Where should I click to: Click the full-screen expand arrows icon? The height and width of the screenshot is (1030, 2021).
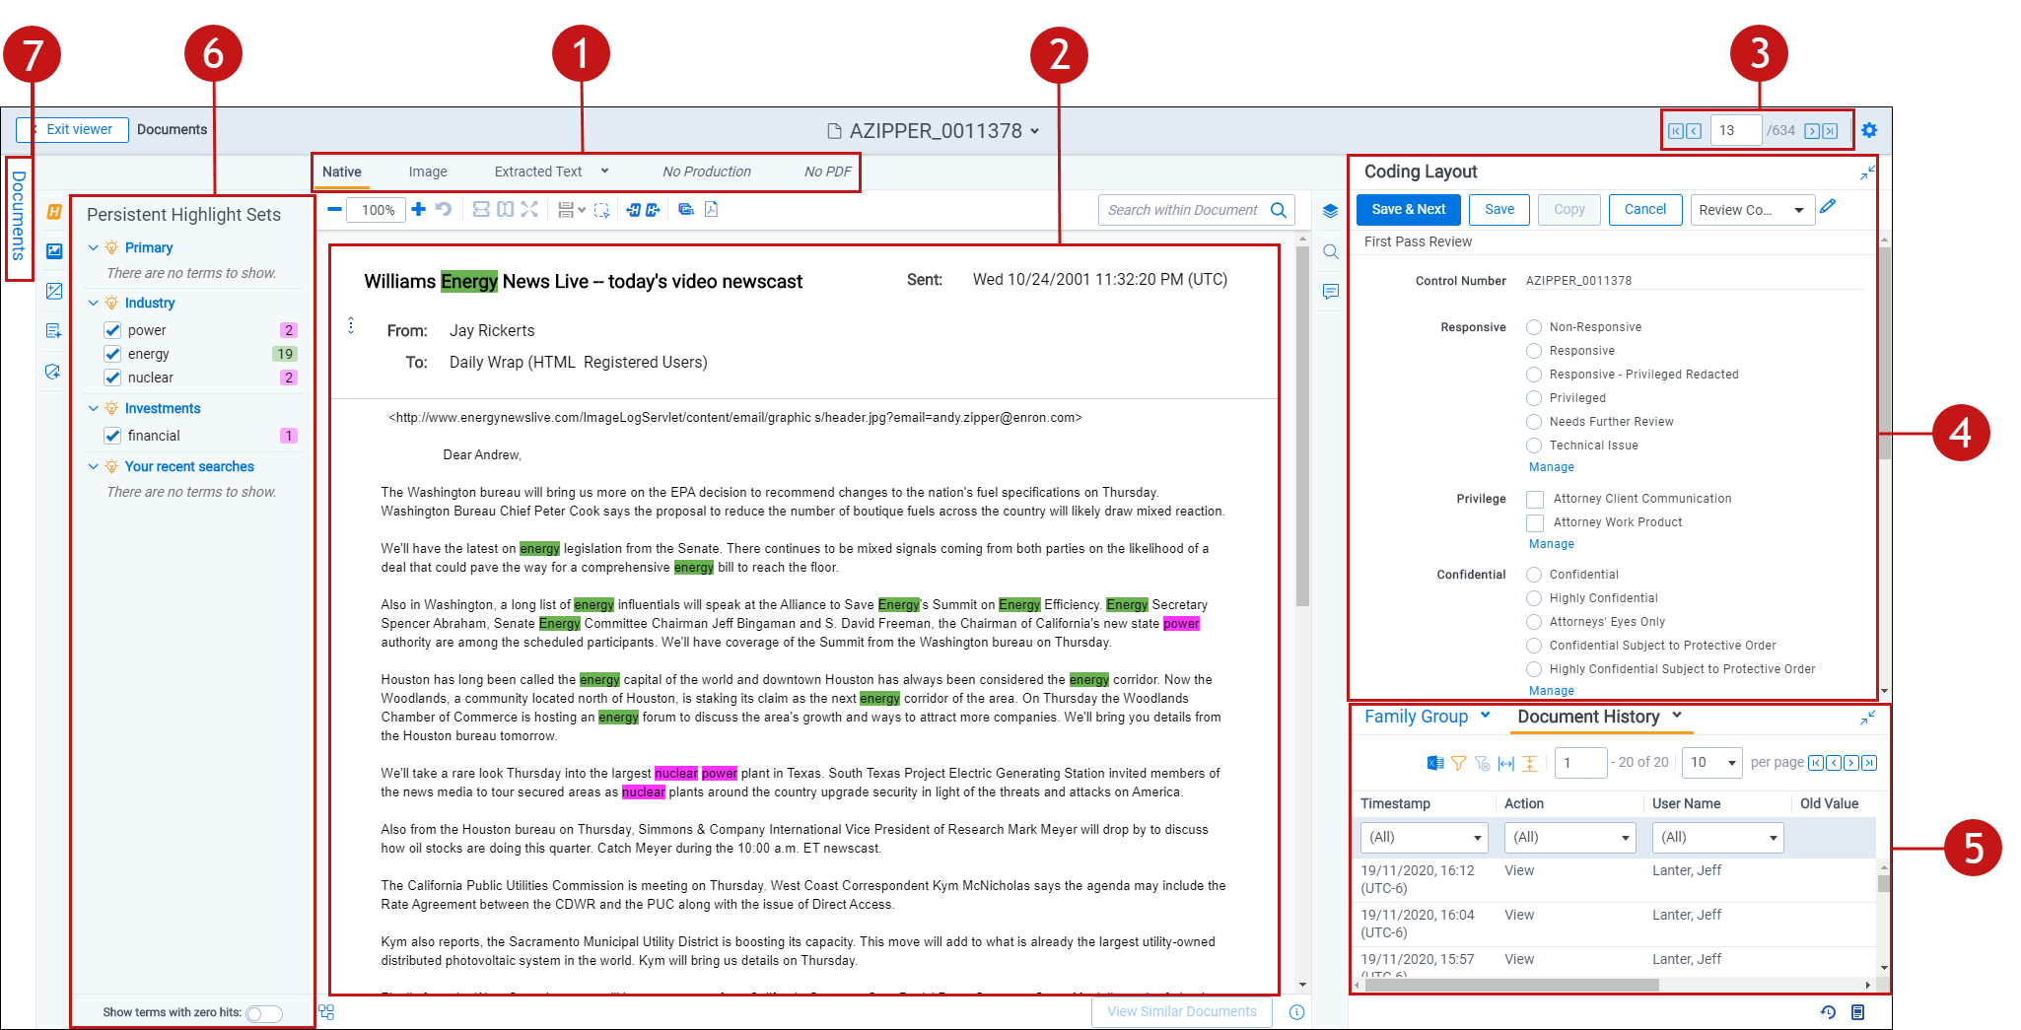pos(529,209)
